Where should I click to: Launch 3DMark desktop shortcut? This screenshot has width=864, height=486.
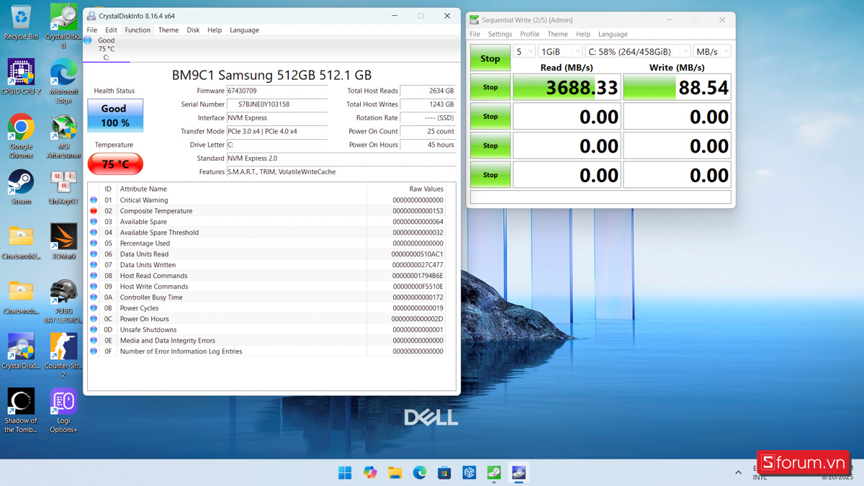pos(63,242)
